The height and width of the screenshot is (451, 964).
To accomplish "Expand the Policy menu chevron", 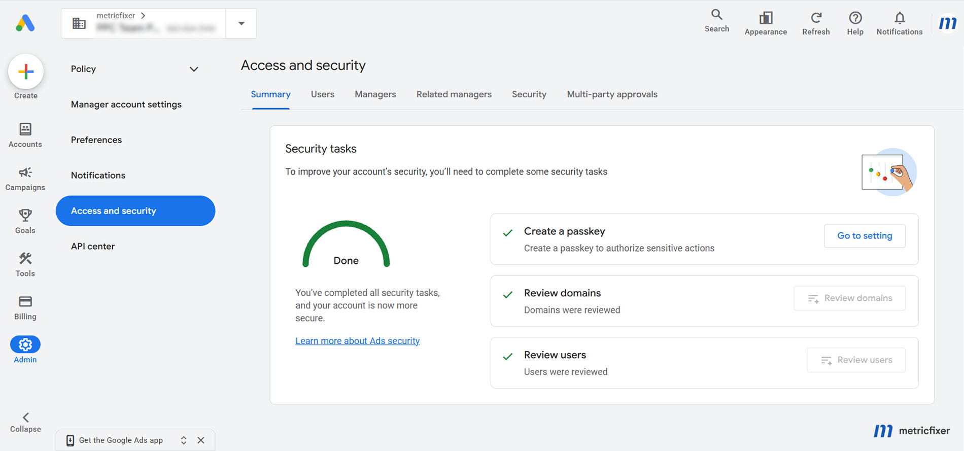I will tap(194, 69).
